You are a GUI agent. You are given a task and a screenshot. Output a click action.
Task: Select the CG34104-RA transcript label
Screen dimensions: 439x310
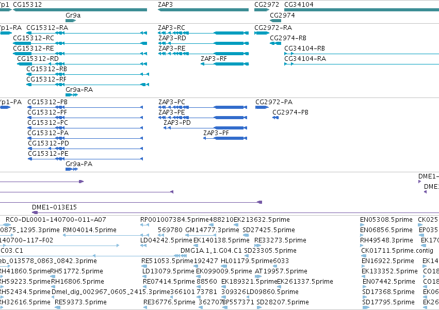[305, 59]
